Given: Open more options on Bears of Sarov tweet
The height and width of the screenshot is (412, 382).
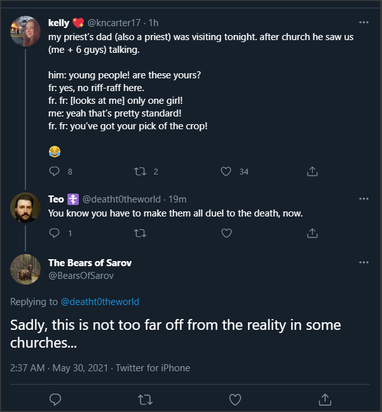Looking at the screenshot, I should 364,262.
